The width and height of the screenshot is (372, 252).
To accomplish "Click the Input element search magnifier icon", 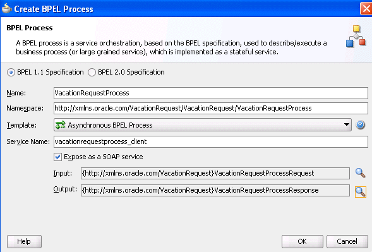I will [360, 173].
